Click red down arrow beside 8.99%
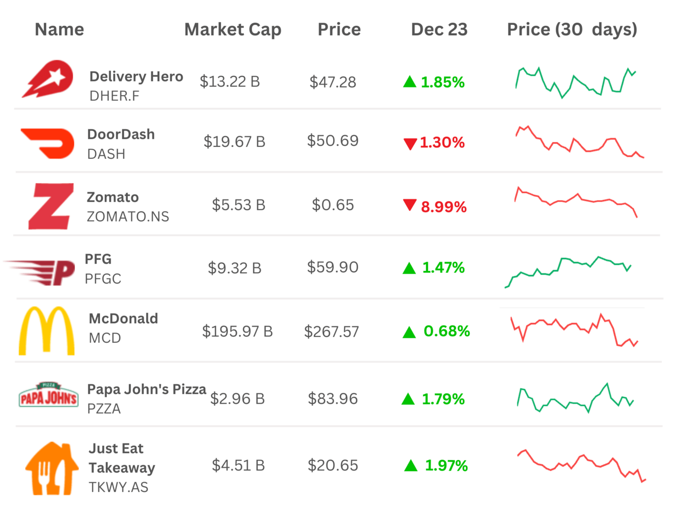 pyautogui.click(x=409, y=205)
